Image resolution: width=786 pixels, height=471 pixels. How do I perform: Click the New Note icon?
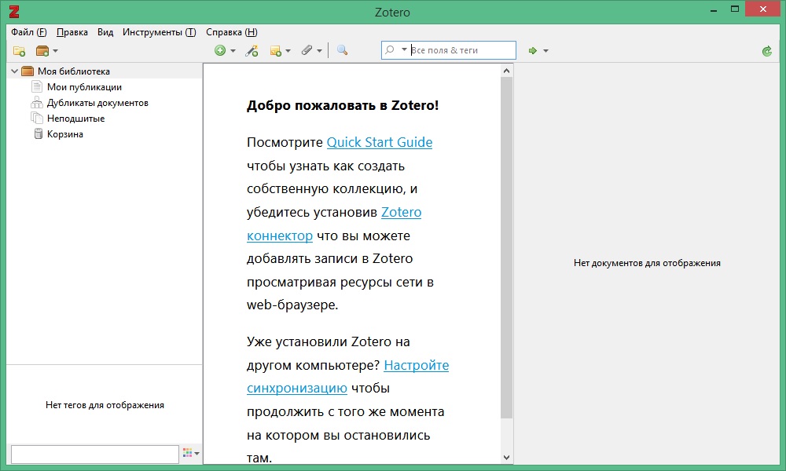pos(276,51)
